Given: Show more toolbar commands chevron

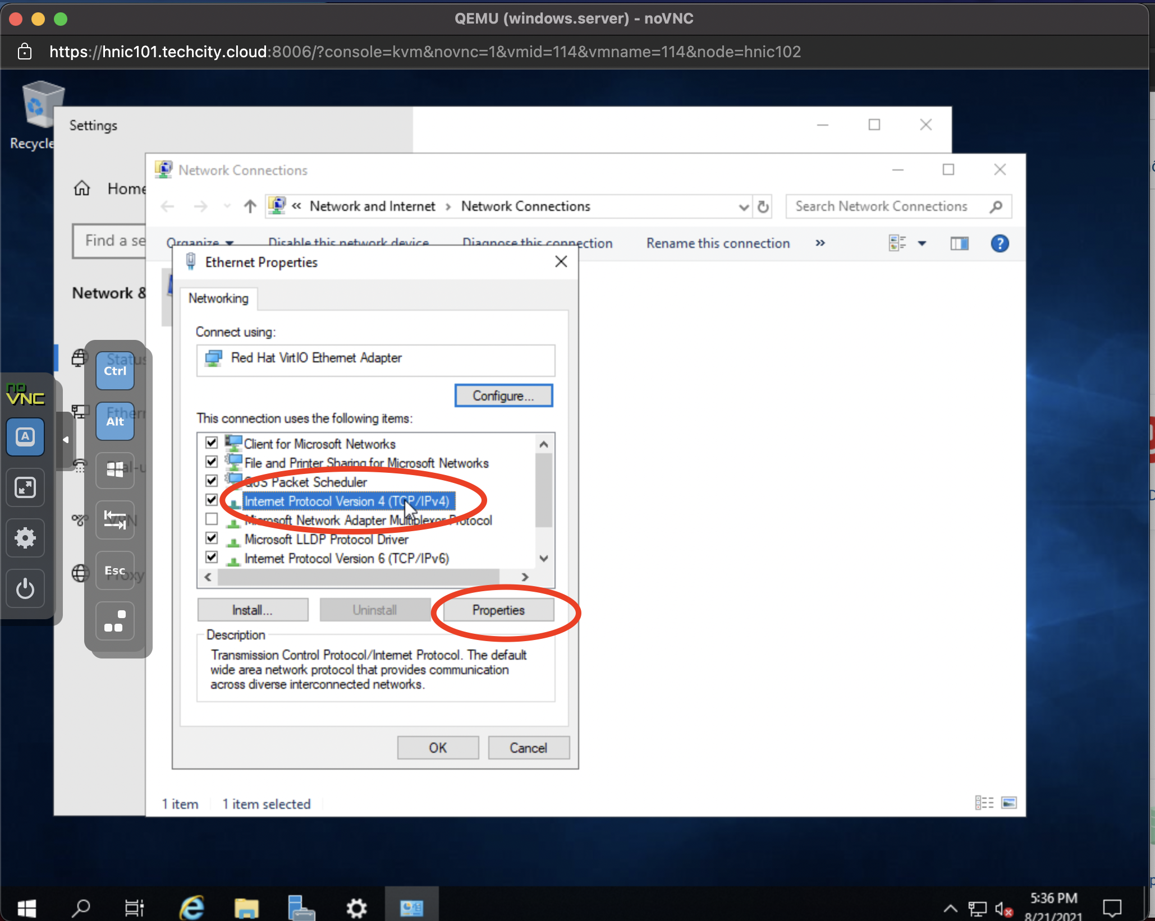Looking at the screenshot, I should tap(820, 243).
